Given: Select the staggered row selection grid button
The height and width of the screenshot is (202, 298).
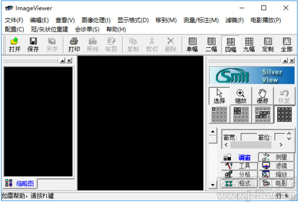Looking at the screenshot, I should (x=262, y=115).
